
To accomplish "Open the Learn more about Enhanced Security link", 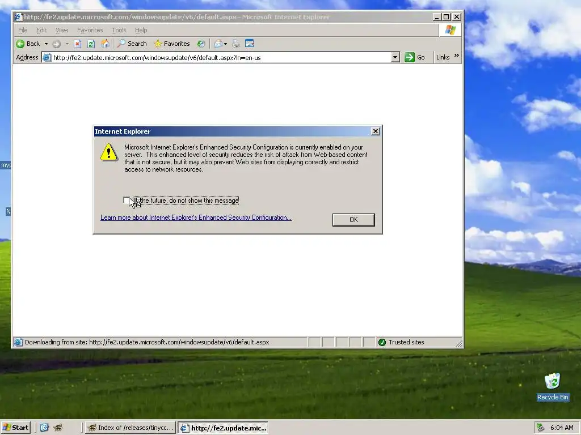I will [196, 217].
